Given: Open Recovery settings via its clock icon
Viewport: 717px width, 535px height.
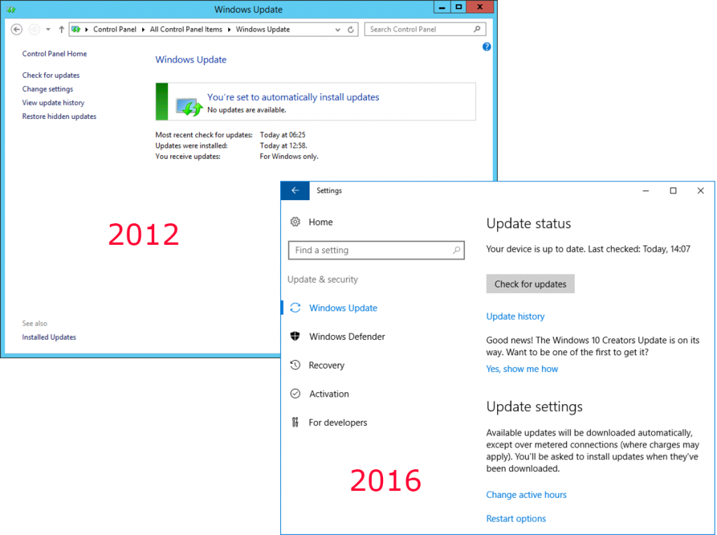Looking at the screenshot, I should 295,365.
